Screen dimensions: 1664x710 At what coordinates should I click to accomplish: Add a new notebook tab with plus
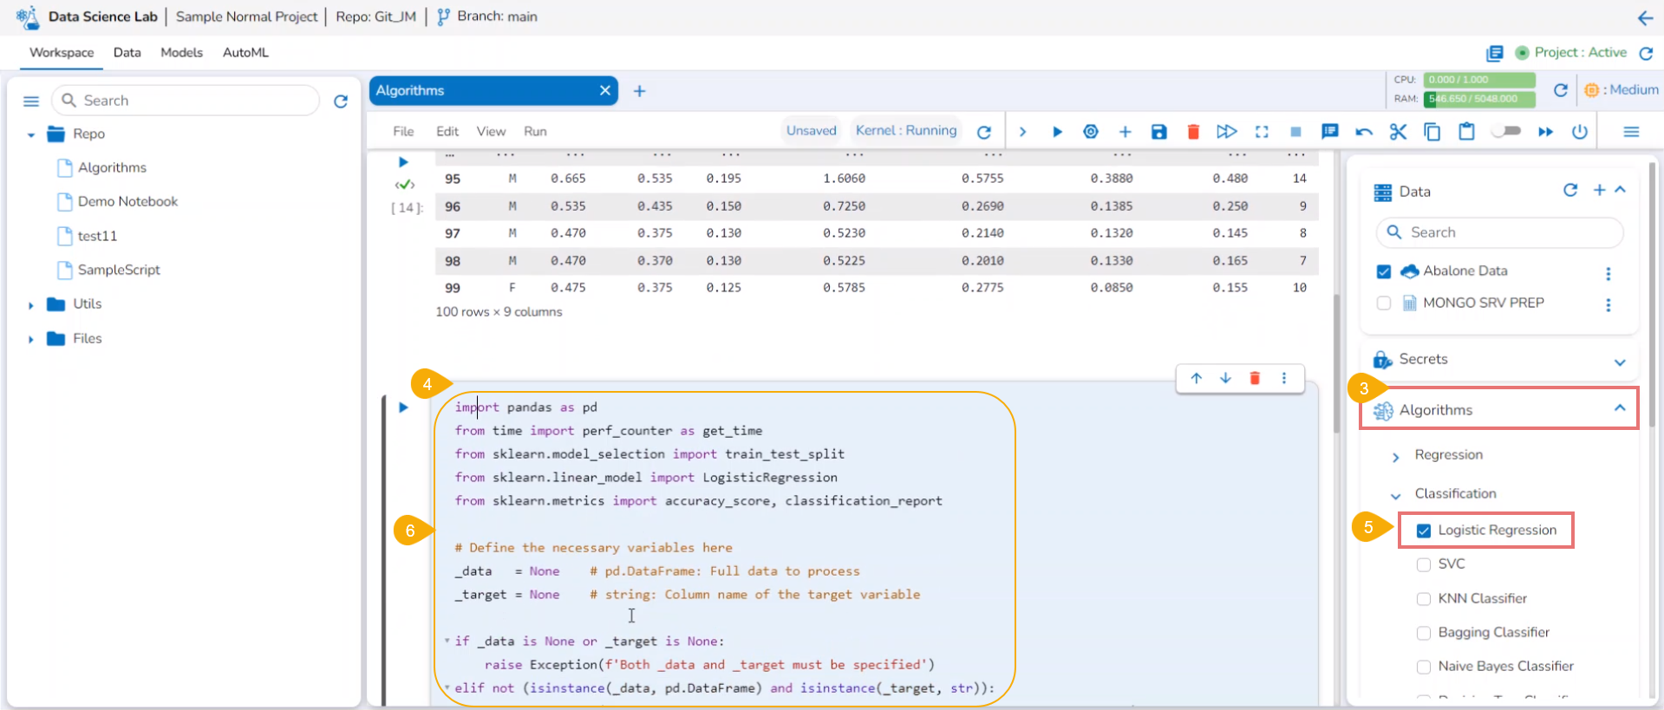pos(639,91)
